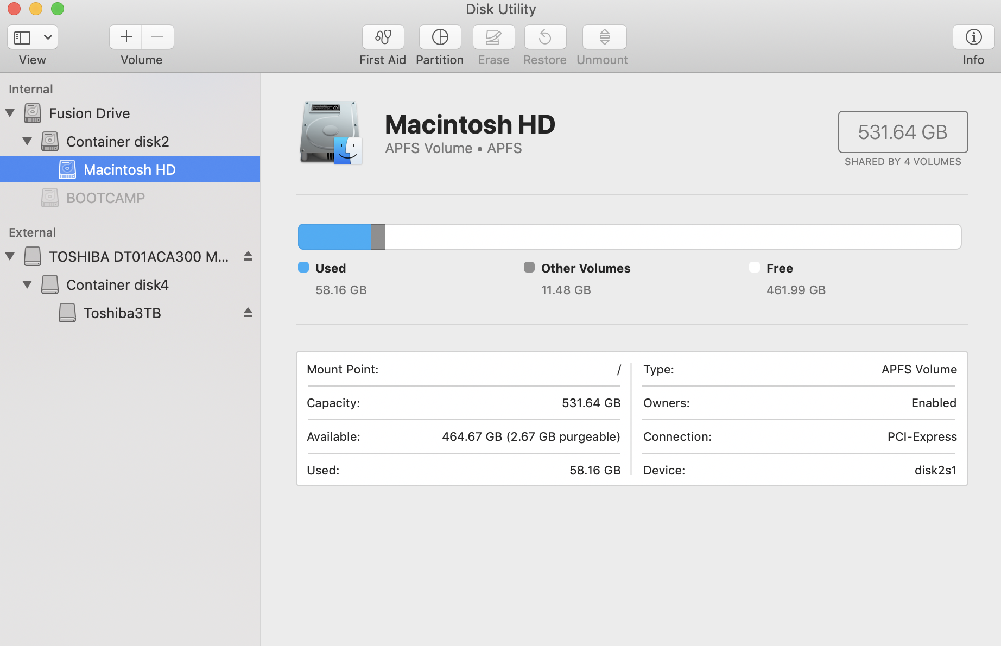Eject the TOSHIBA DT01ACA300 disk
This screenshot has height=646, width=1001.
[248, 256]
